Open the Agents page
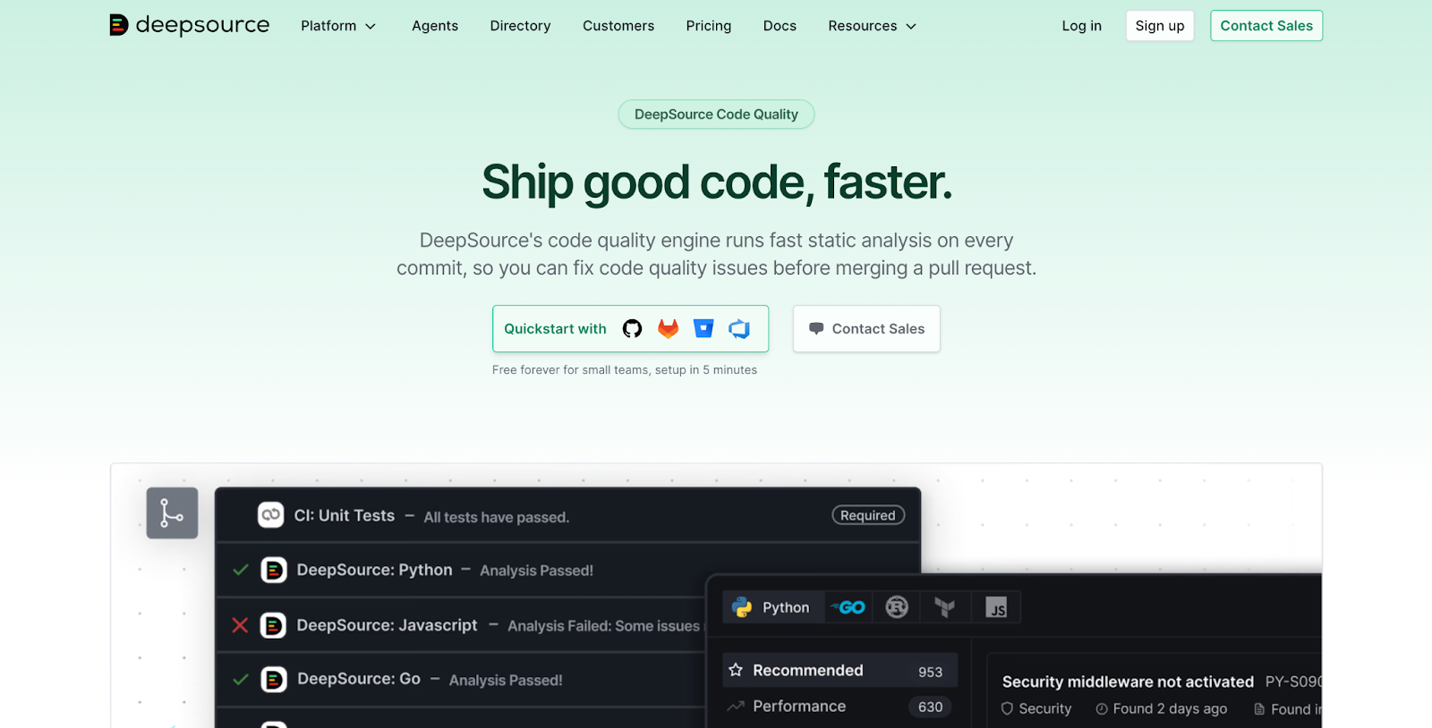Image resolution: width=1432 pixels, height=728 pixels. pyautogui.click(x=435, y=26)
